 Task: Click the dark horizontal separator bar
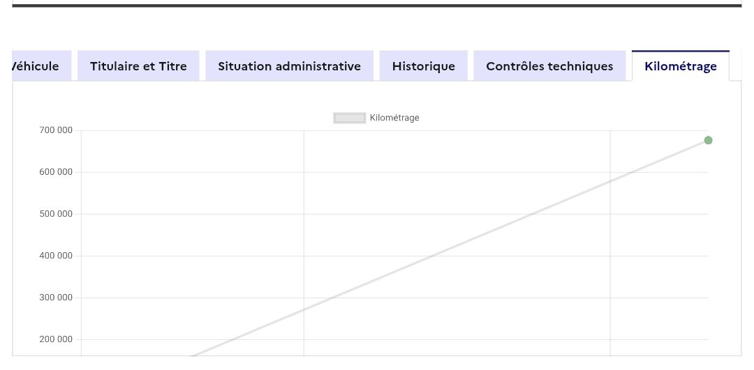pyautogui.click(x=377, y=6)
